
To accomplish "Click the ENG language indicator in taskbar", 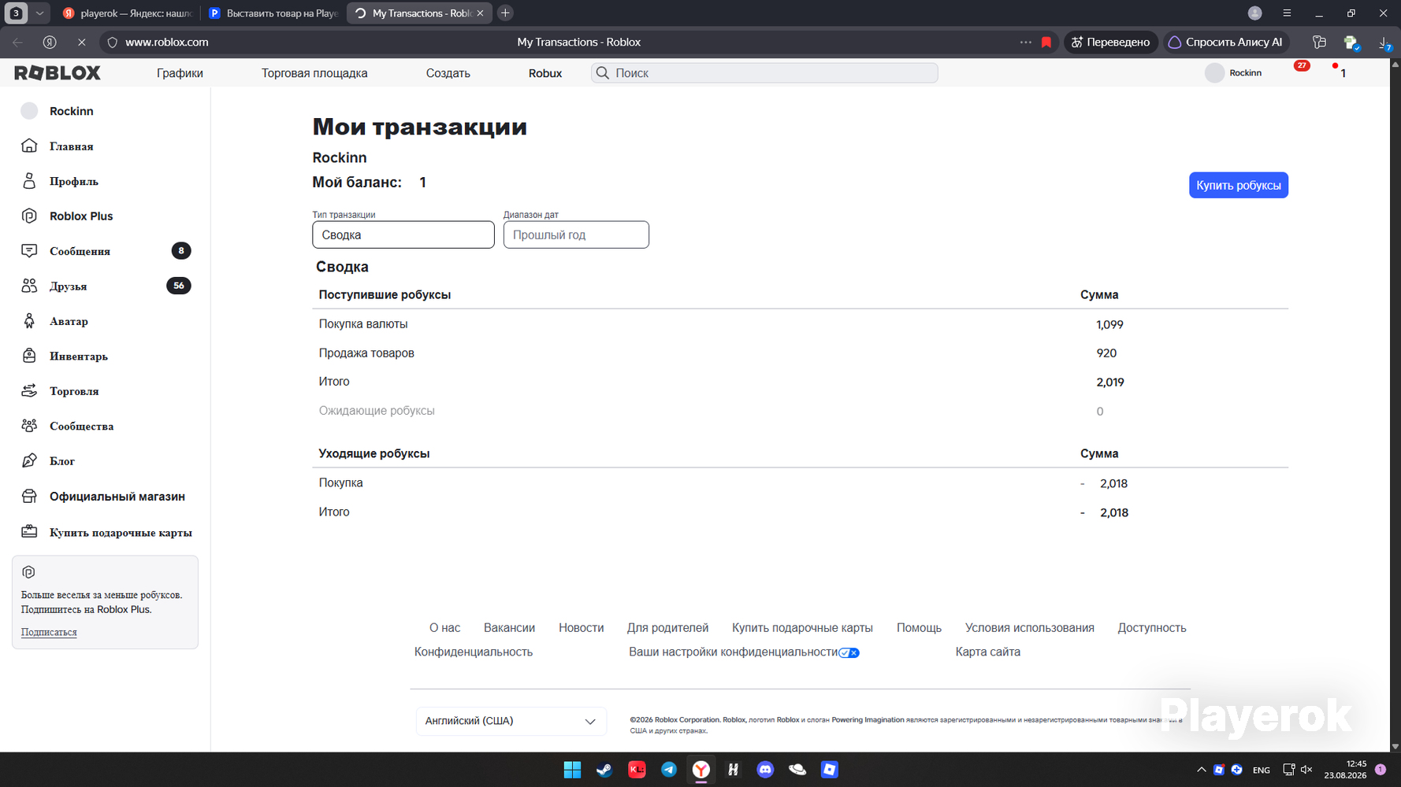I will click(x=1261, y=770).
